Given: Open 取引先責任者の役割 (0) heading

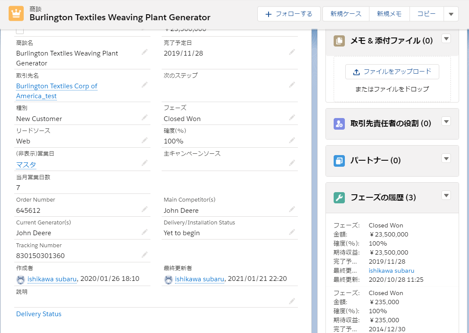Looking at the screenshot, I should [x=391, y=124].
